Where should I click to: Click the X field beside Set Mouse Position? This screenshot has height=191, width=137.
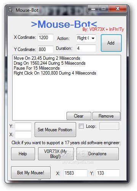pyautogui.click(x=23, y=135)
